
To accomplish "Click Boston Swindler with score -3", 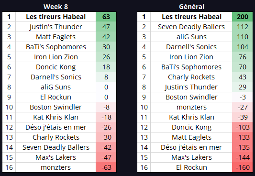I will tap(191, 97).
